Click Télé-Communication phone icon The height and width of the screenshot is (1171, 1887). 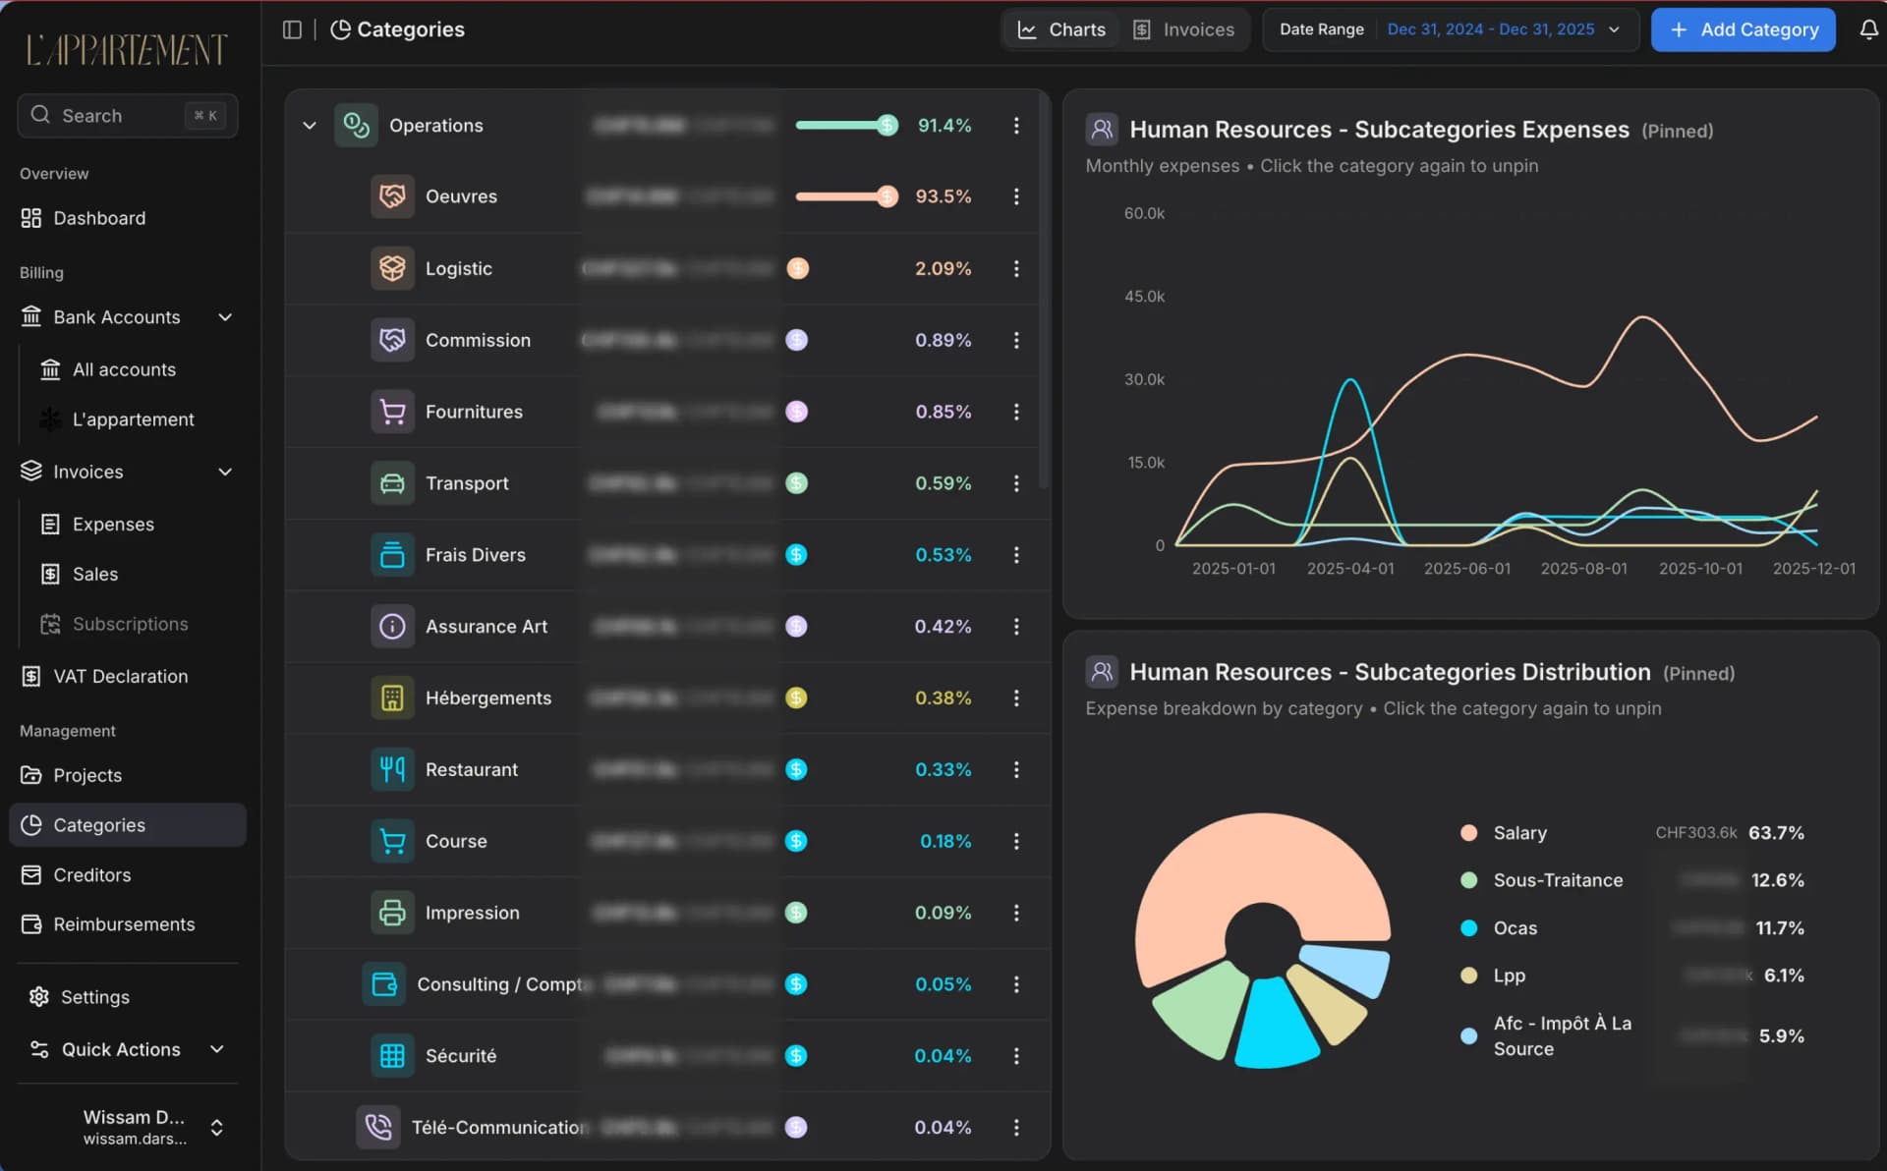click(378, 1127)
